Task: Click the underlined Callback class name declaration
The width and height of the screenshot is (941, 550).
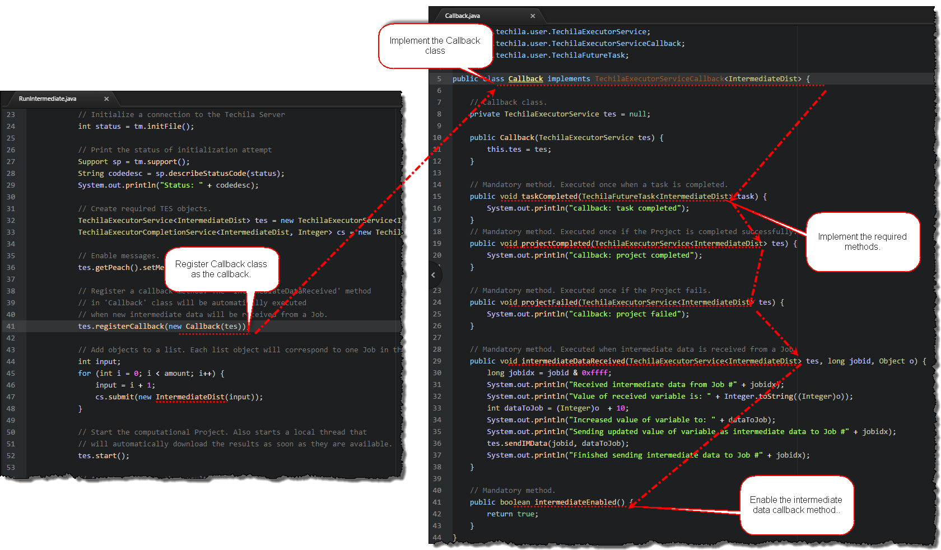Action: pyautogui.click(x=525, y=79)
